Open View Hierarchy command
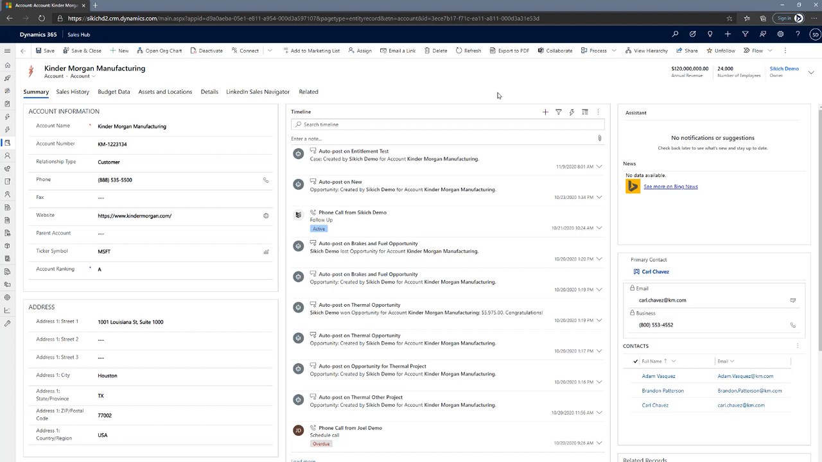 point(647,51)
